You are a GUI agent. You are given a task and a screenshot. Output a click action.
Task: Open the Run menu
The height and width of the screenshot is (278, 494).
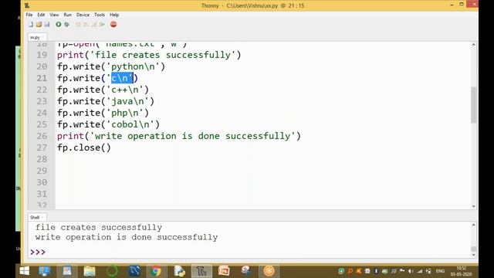click(67, 15)
